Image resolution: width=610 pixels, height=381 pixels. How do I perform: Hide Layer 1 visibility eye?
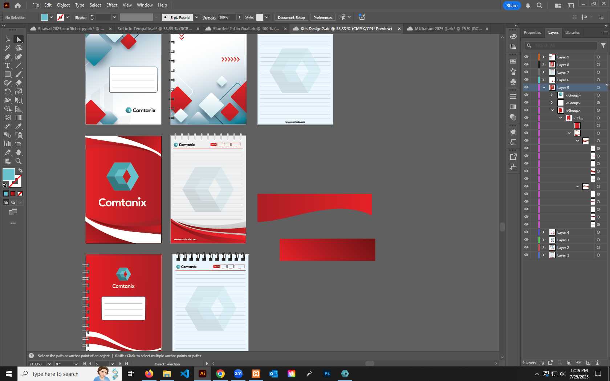[526, 255]
